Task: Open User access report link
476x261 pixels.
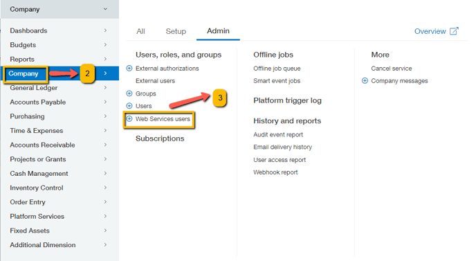Action: pos(280,160)
